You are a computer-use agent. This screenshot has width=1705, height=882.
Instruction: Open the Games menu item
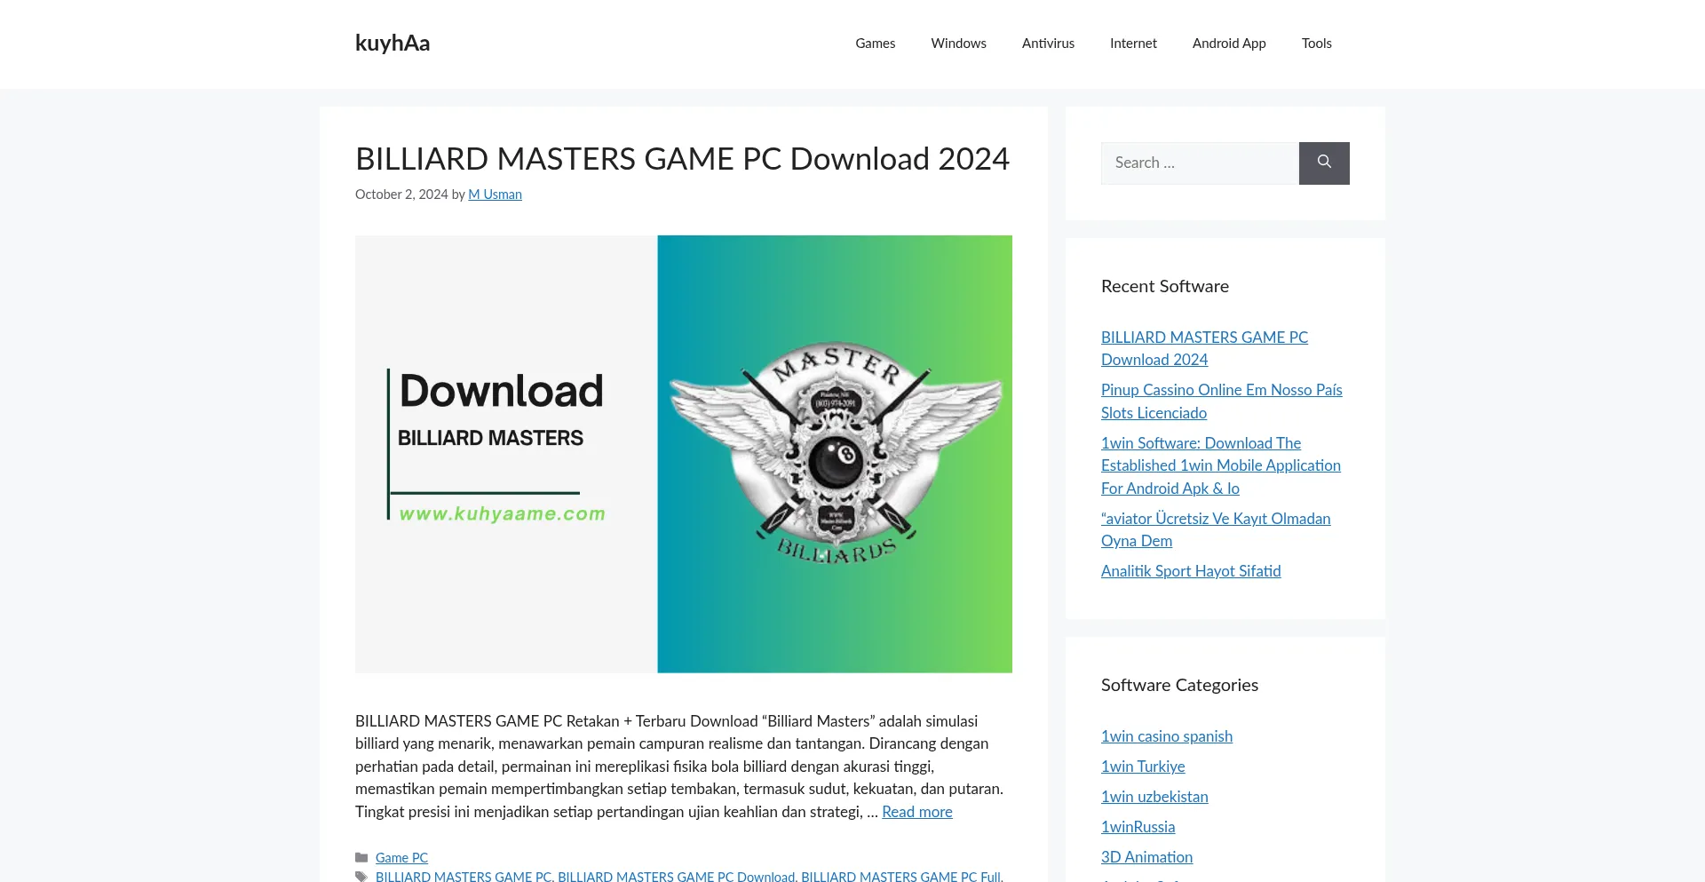(x=875, y=44)
